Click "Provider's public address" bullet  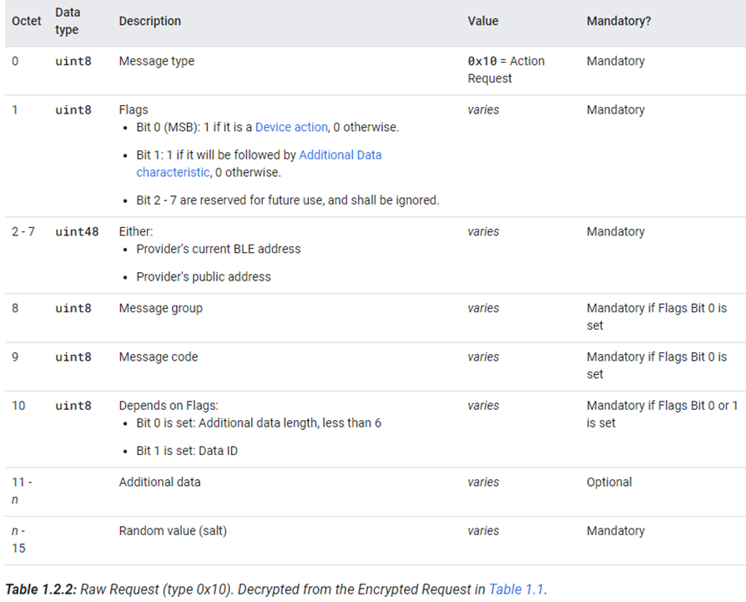click(203, 276)
